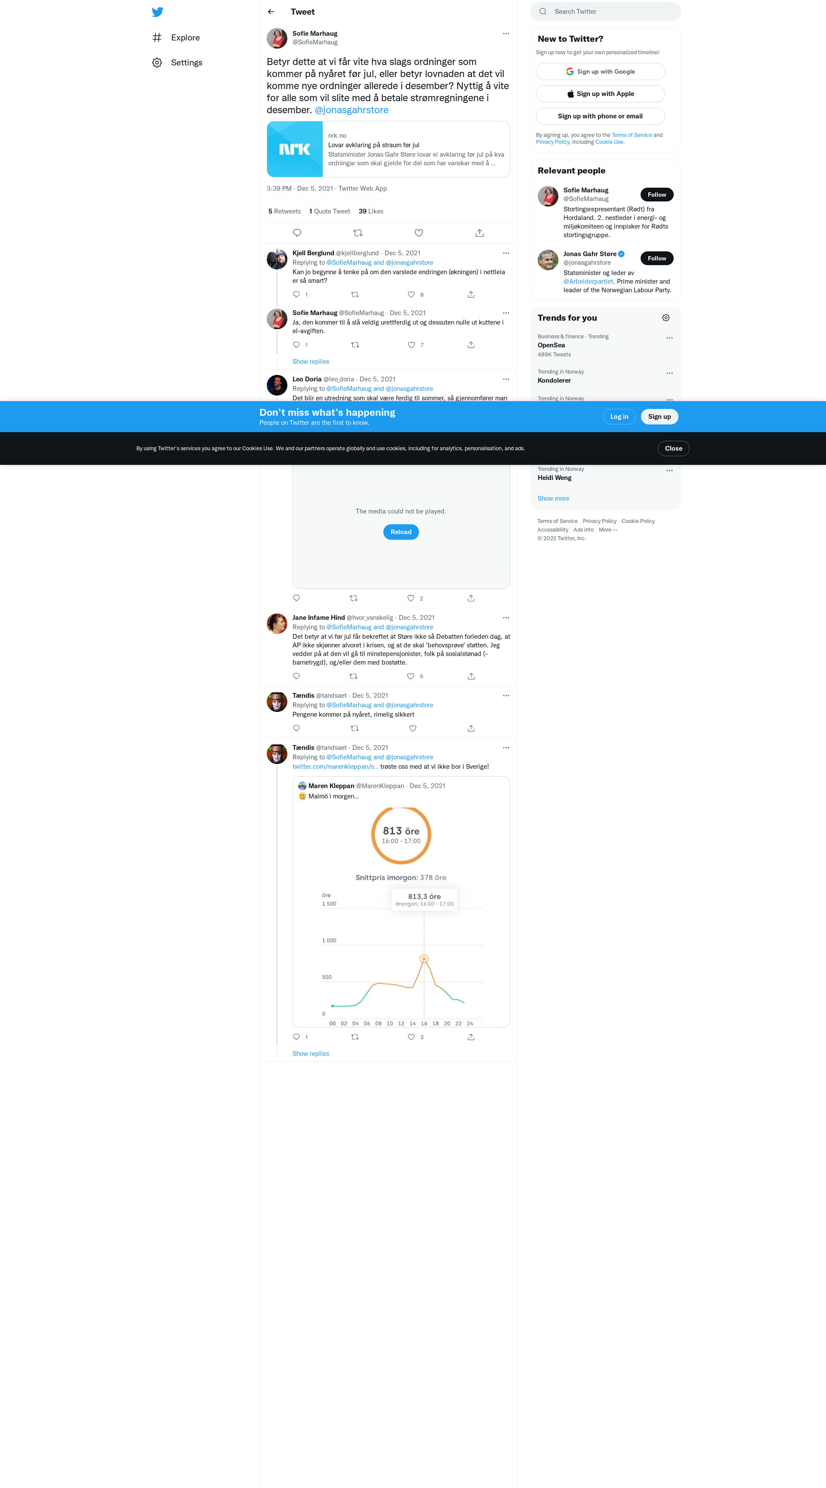Show replies under Tændis' quote-tweet reply

click(x=311, y=1054)
